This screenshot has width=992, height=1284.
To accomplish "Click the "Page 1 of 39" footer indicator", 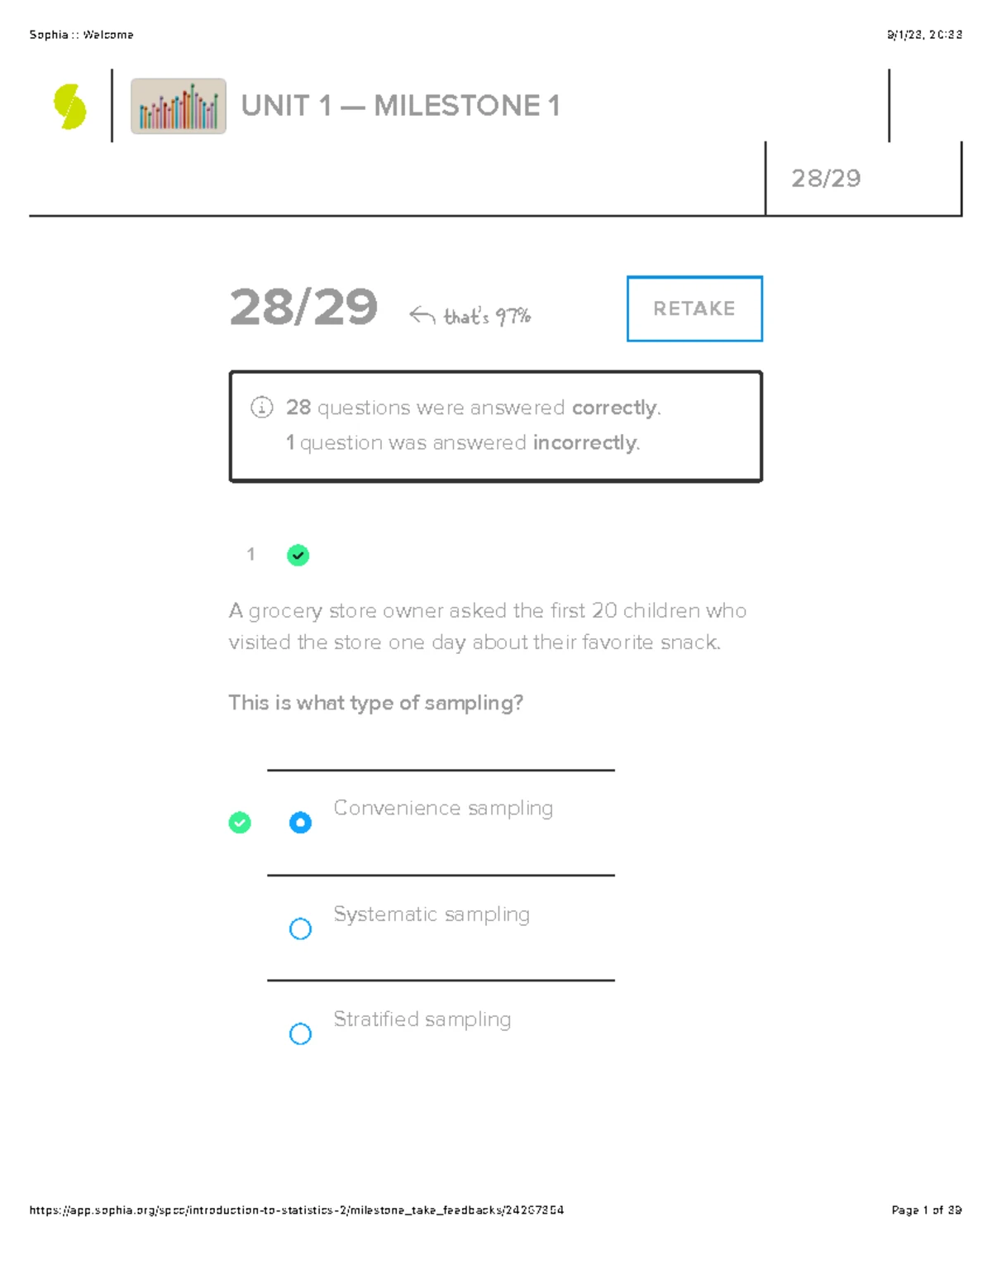I will [926, 1210].
